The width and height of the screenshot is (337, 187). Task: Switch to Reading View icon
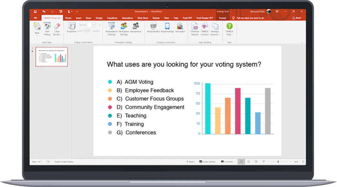coord(256,162)
